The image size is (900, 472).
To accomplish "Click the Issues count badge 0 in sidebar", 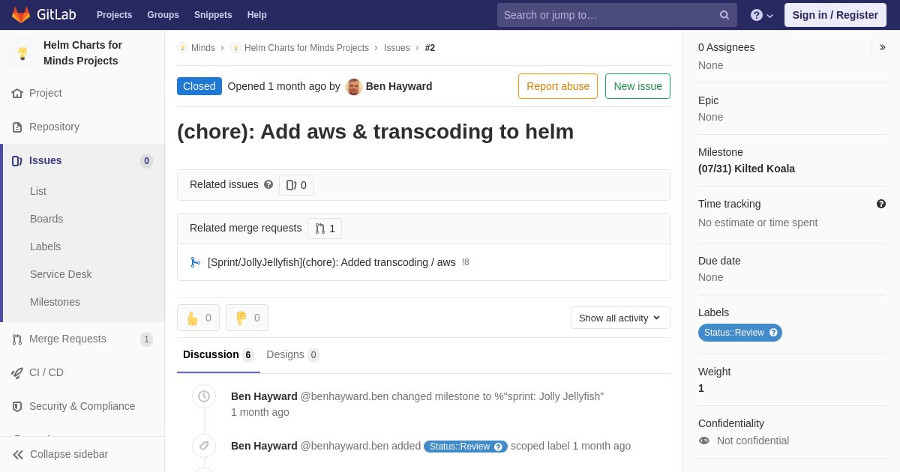I will [146, 161].
